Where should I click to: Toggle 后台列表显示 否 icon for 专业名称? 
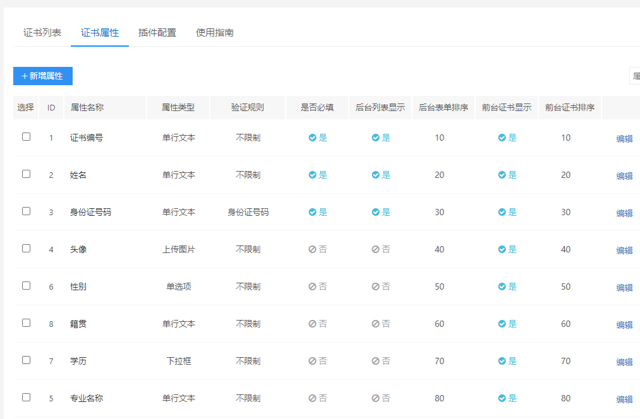375,398
